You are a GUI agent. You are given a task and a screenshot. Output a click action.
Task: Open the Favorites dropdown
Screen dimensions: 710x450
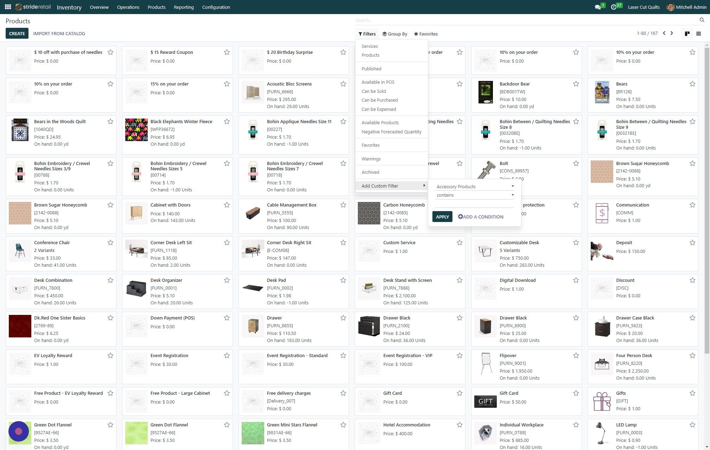click(x=426, y=34)
